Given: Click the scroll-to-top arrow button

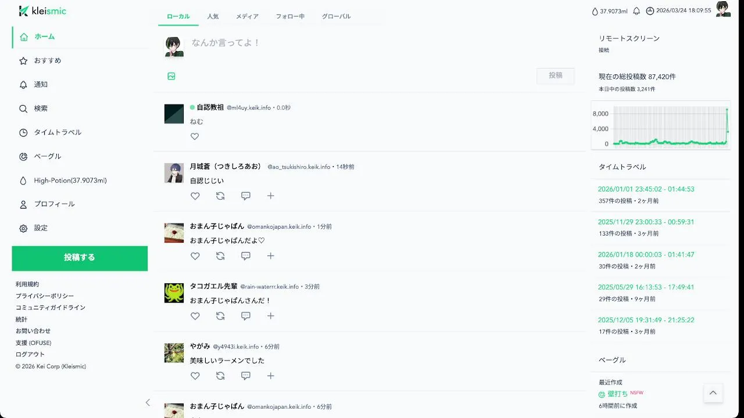Looking at the screenshot, I should click(x=713, y=393).
